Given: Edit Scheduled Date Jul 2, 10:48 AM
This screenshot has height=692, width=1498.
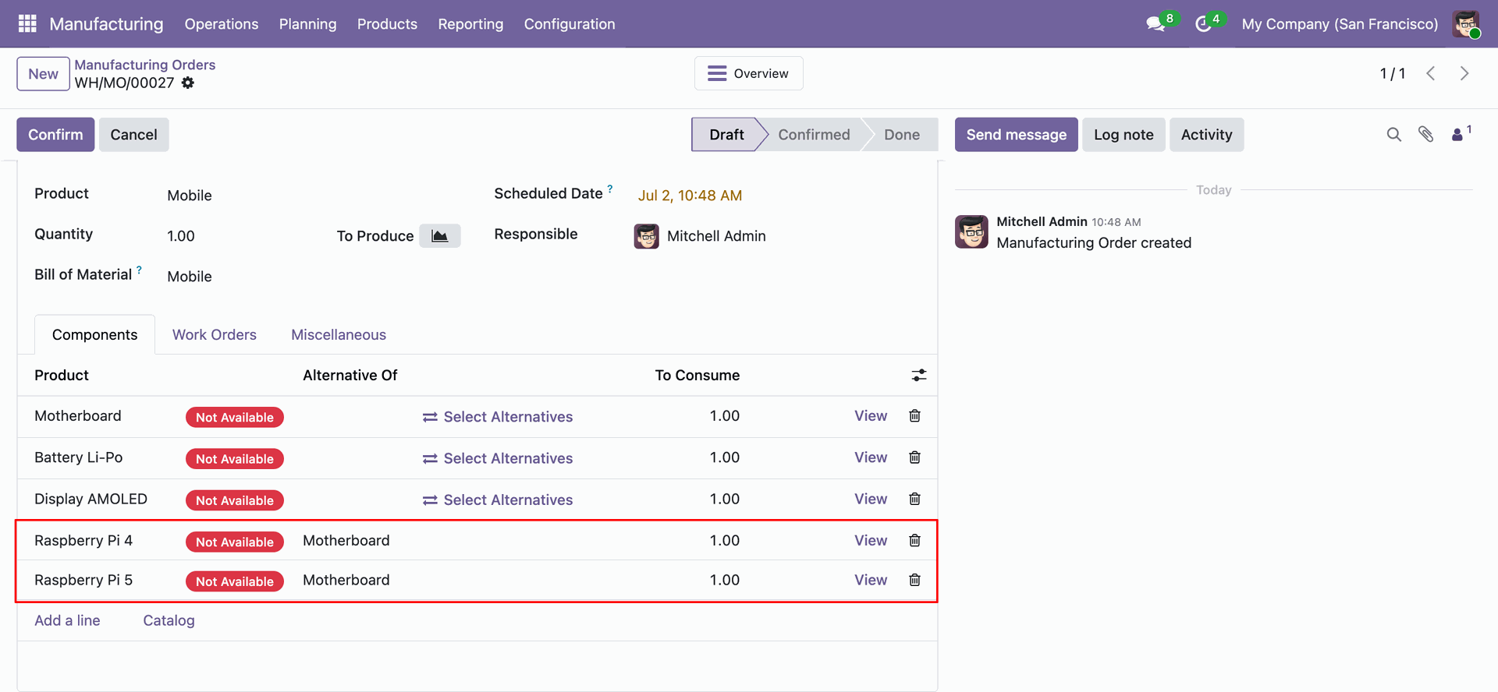Looking at the screenshot, I should coord(690,196).
